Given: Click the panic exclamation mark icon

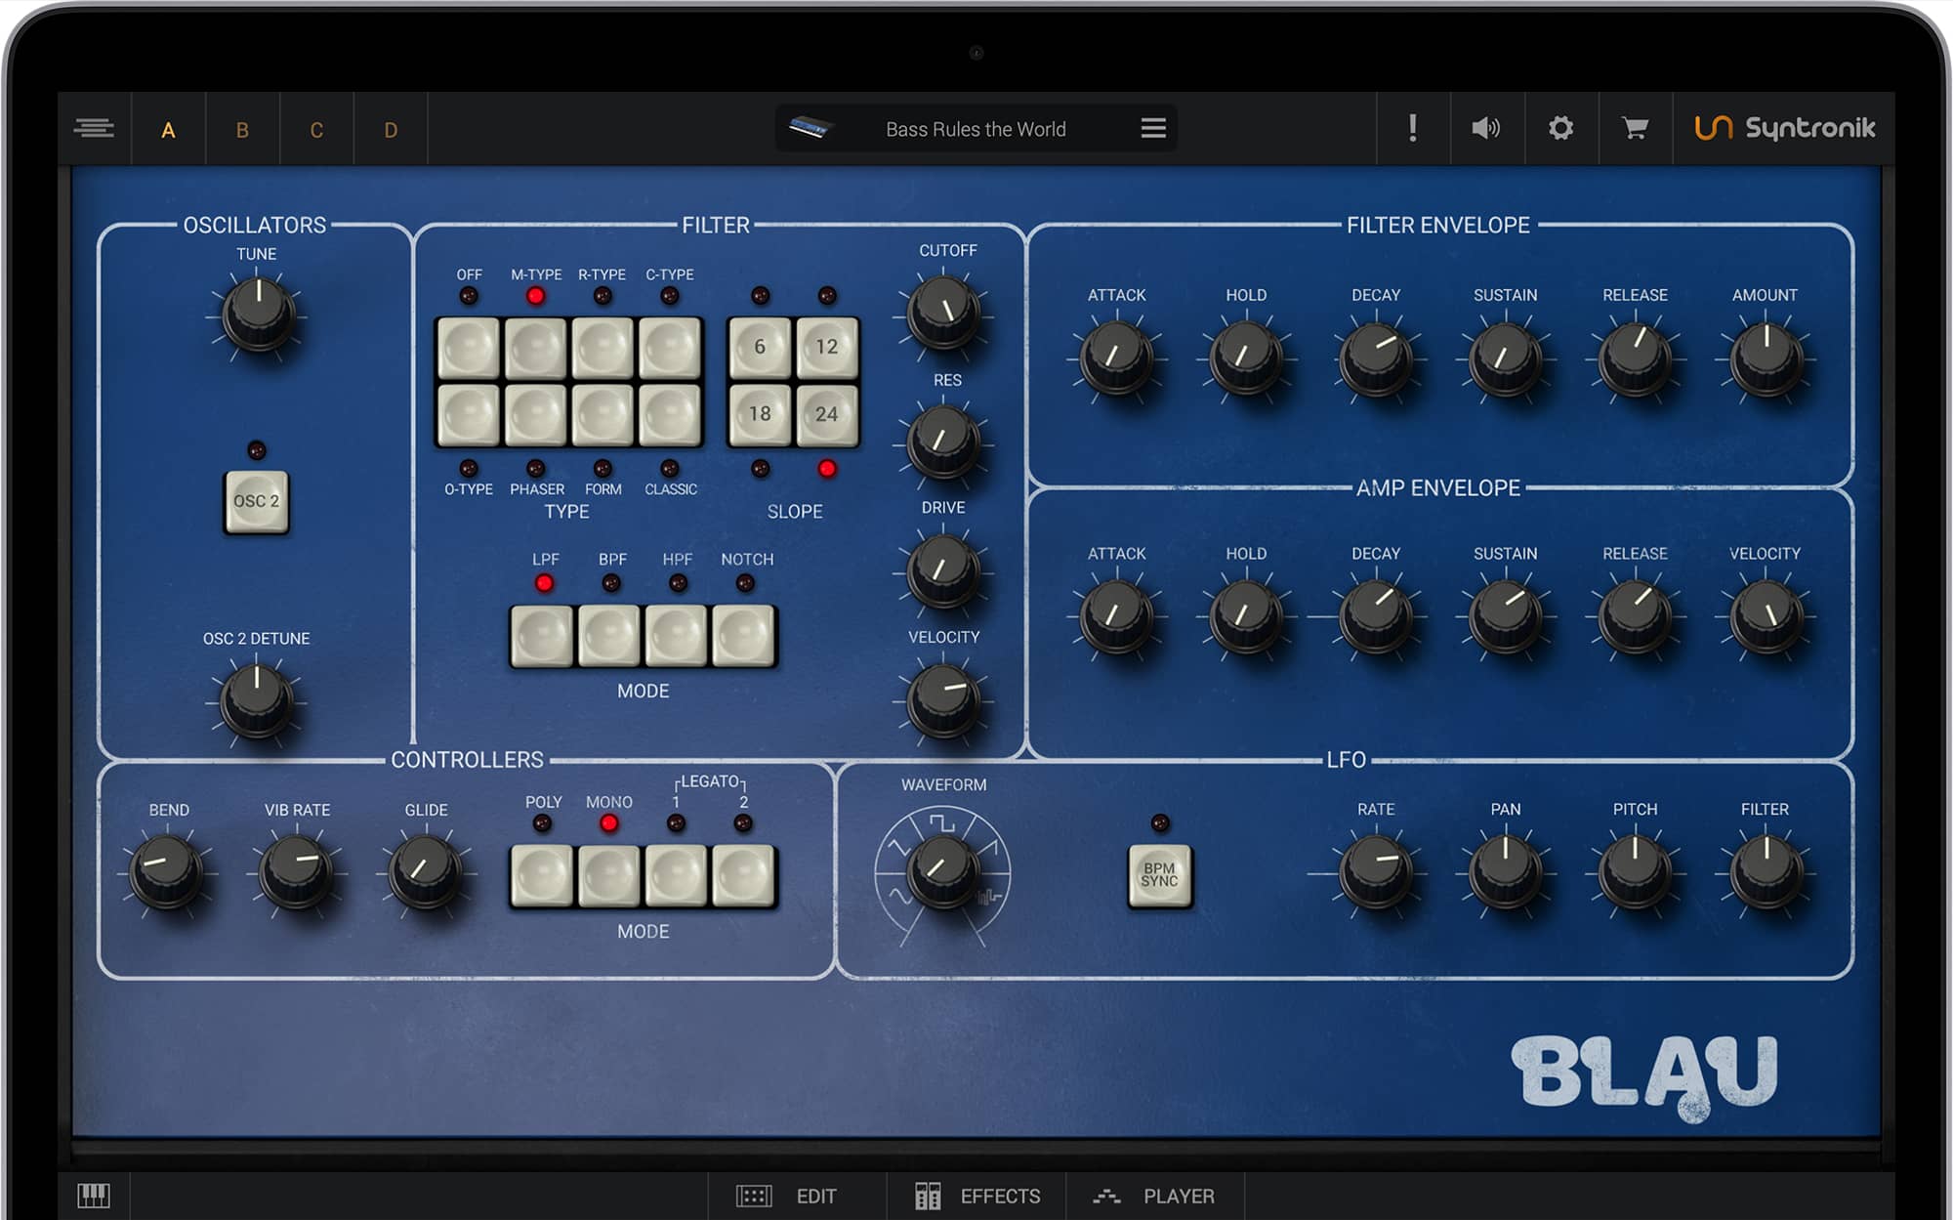Looking at the screenshot, I should tap(1412, 128).
